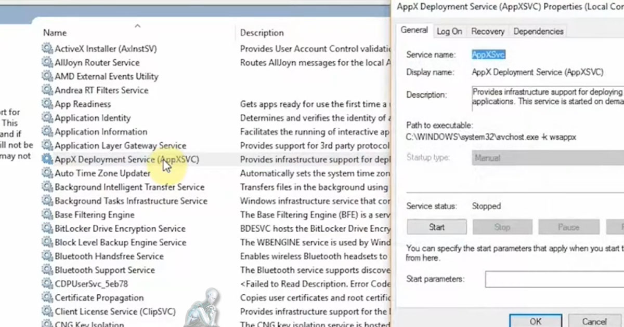Image resolution: width=624 pixels, height=327 pixels.
Task: Click Cancel to dismiss the dialog
Action: [x=594, y=321]
